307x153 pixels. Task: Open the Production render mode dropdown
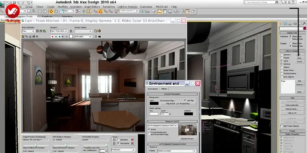tap(123, 150)
